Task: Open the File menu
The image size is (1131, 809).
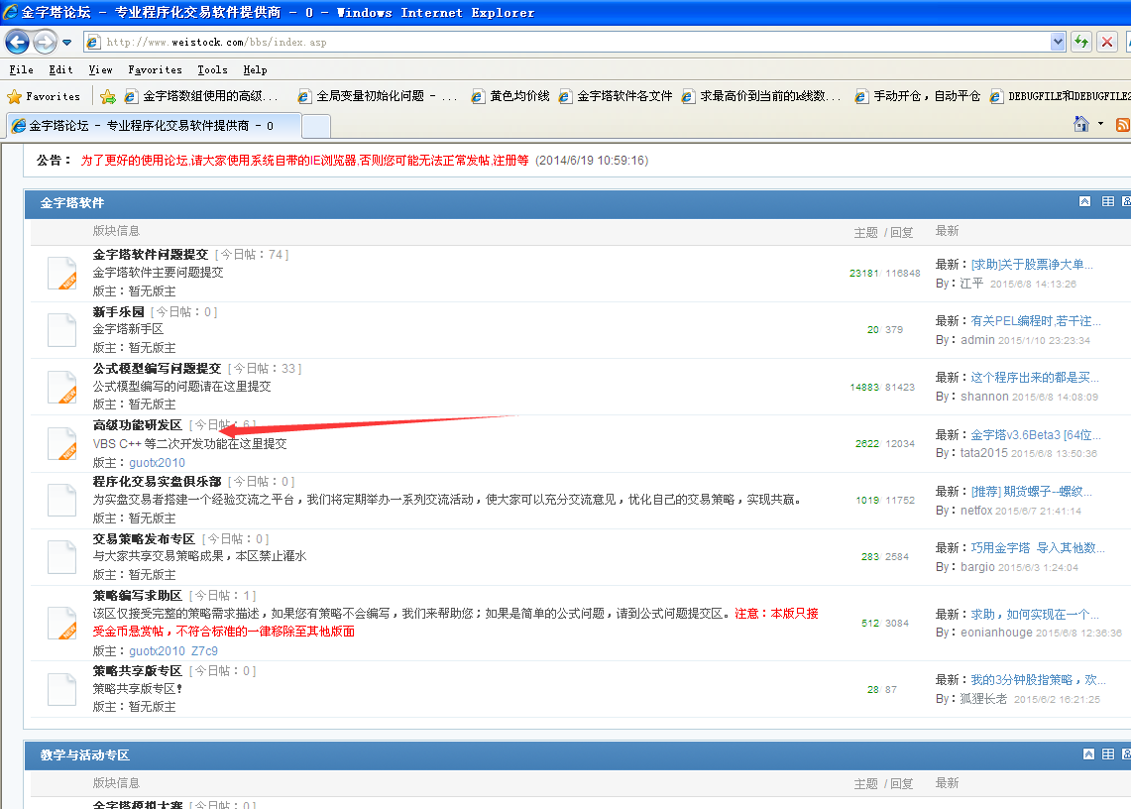Action: [21, 70]
